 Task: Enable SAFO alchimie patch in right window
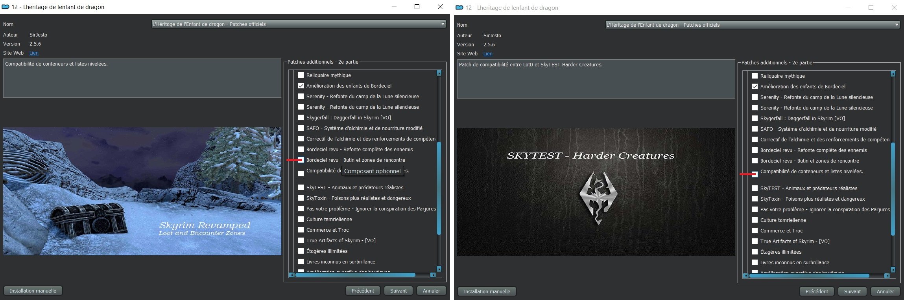[x=755, y=129]
